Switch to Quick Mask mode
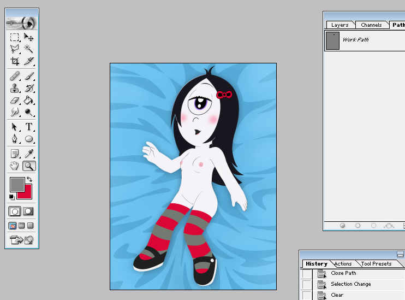The width and height of the screenshot is (405, 300). pos(29,211)
